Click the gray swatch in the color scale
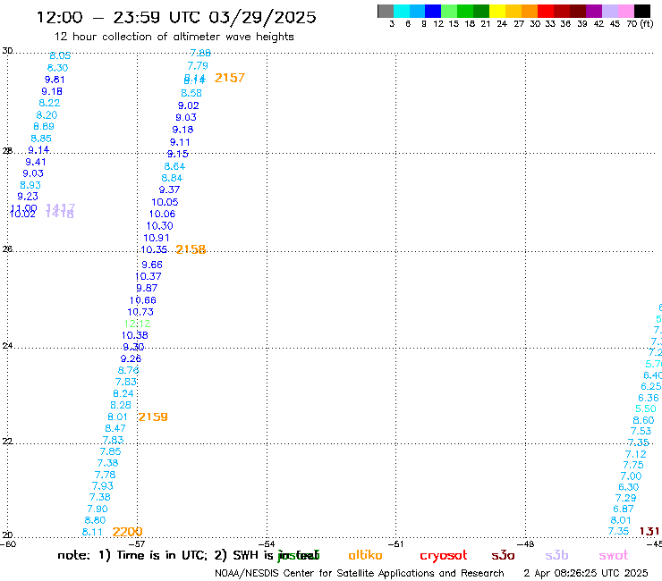Image resolution: width=662 pixels, height=581 pixels. [386, 11]
